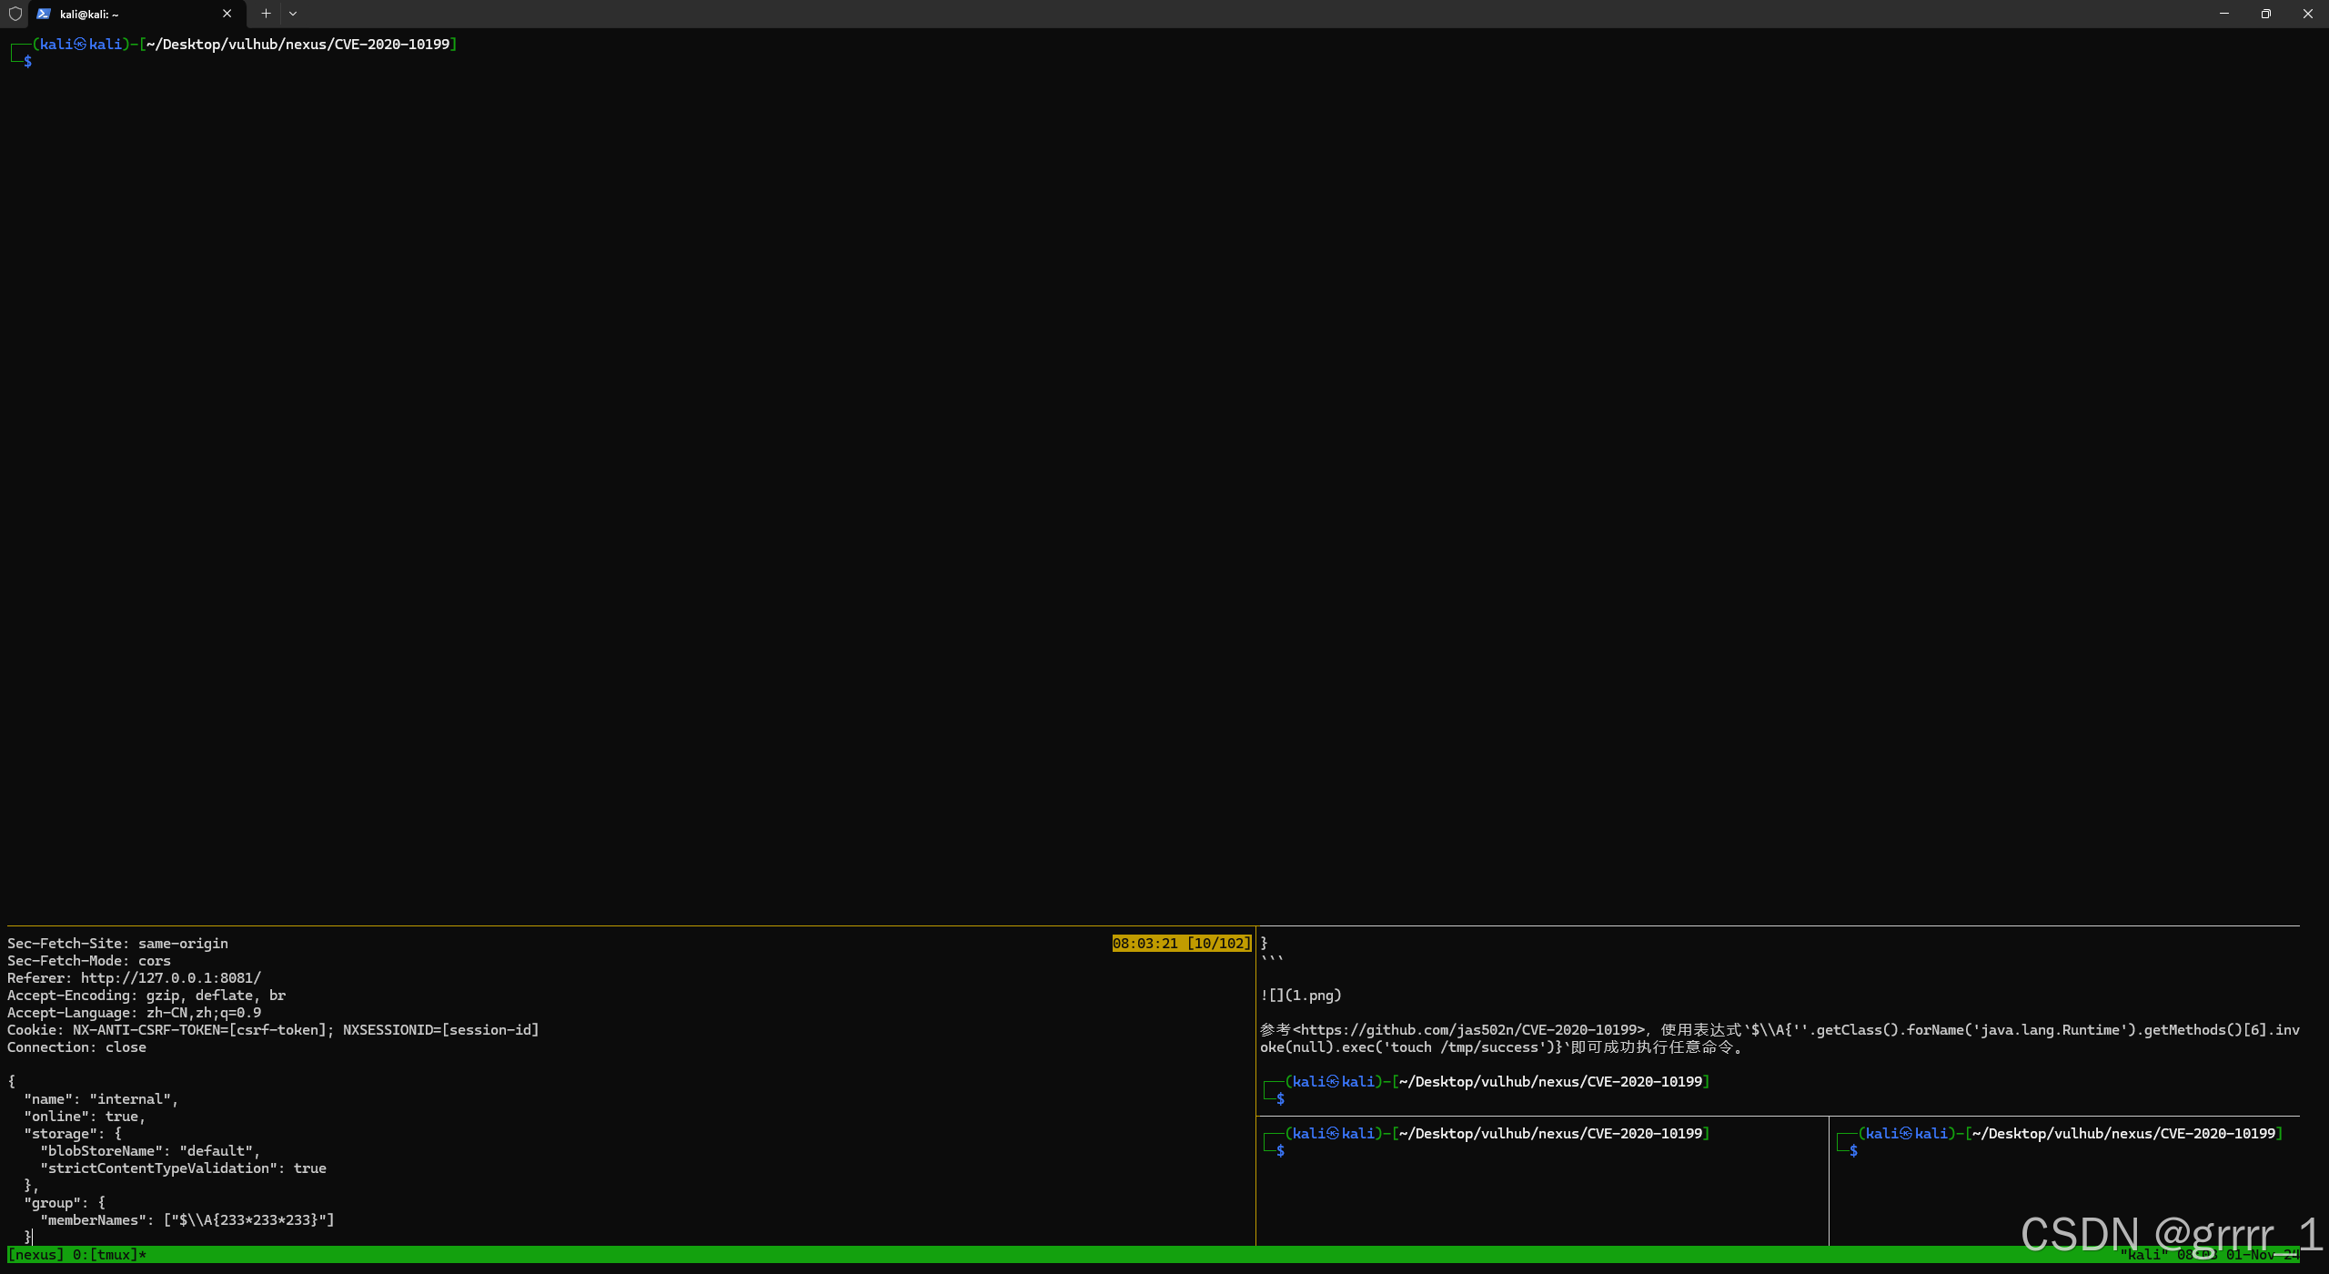Open a new terminal tab with plus
2329x1274 pixels.
[x=266, y=14]
